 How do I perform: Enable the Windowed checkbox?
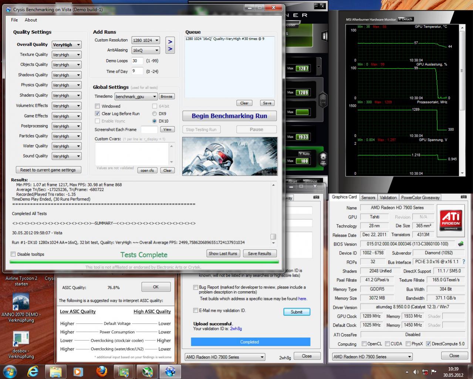98,106
